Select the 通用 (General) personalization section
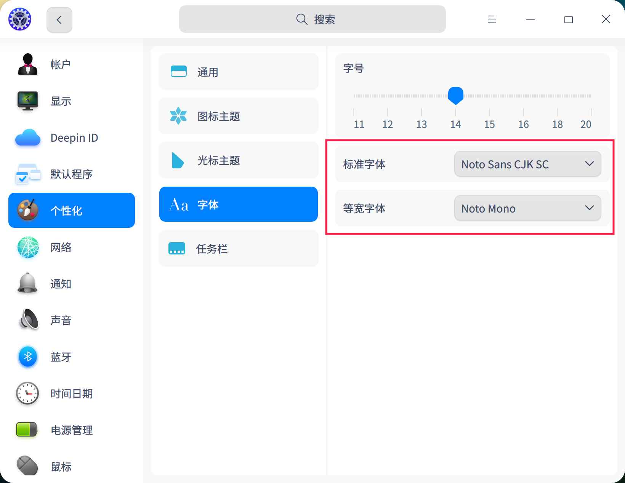The width and height of the screenshot is (625, 483). [238, 72]
